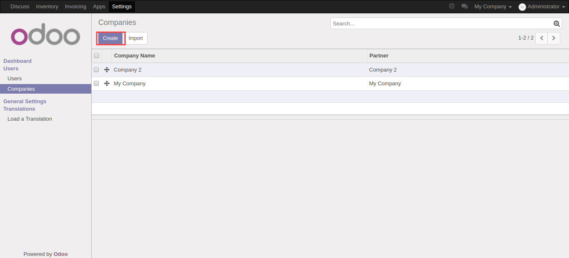Screen dimensions: 569x258
Task: Click the Odoo logo in sidebar
Action: 45,37
